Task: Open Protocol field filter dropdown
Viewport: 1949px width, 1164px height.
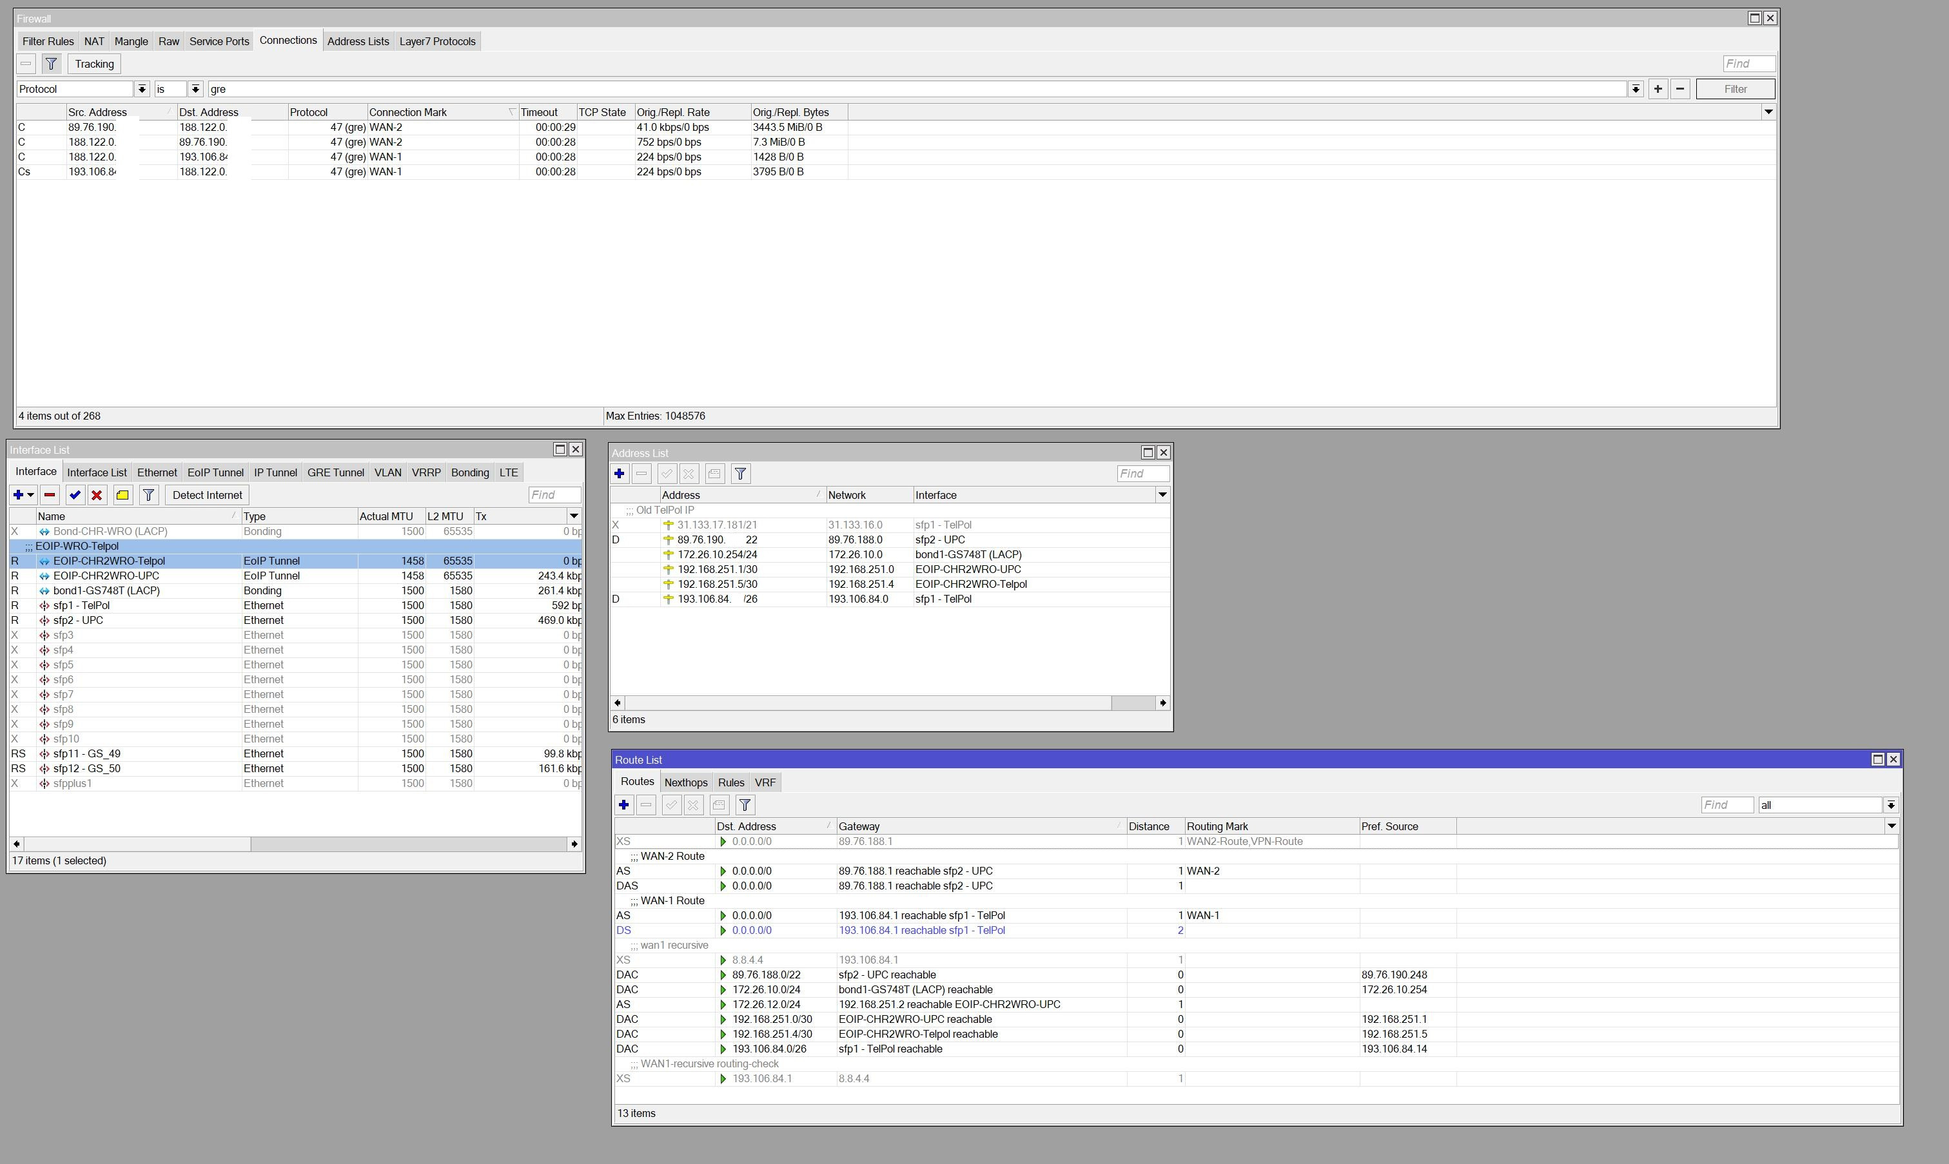Action: [141, 90]
